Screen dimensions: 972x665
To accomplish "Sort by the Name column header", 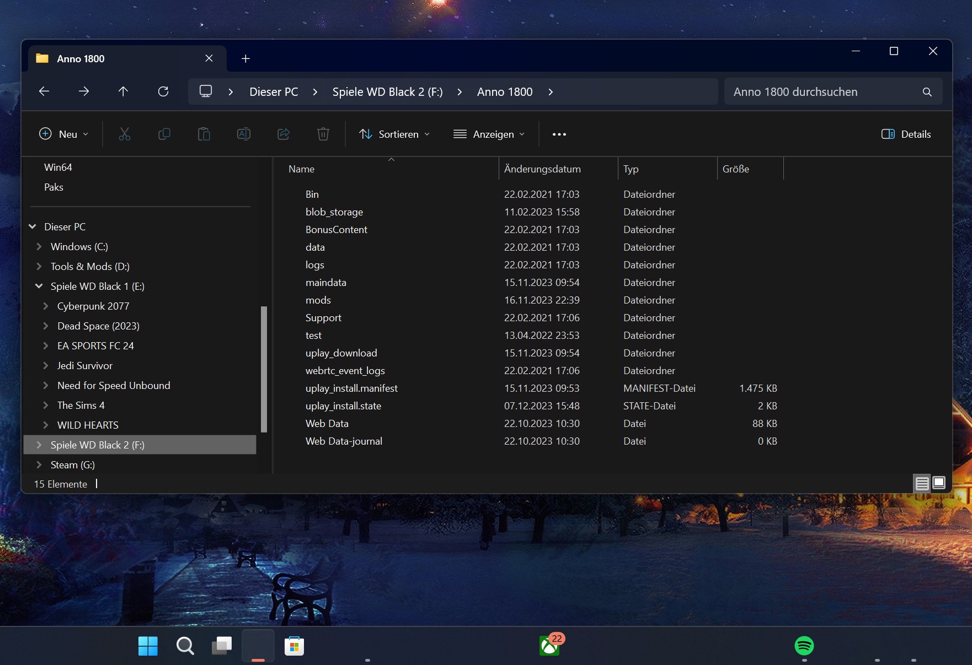I will point(391,169).
